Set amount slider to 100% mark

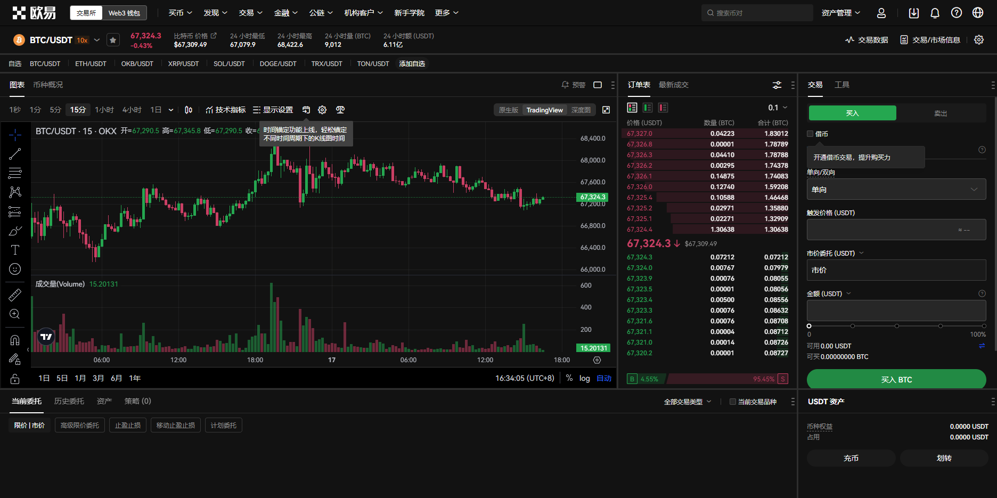pyautogui.click(x=984, y=326)
